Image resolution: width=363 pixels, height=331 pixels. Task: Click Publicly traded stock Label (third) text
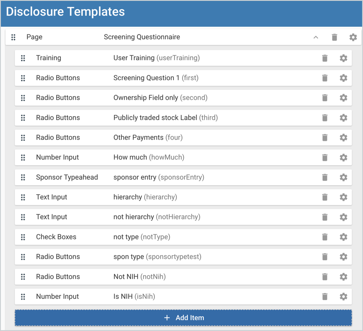[x=165, y=118]
